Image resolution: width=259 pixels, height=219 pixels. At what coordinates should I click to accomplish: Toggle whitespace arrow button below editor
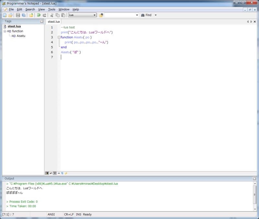tap(59, 173)
